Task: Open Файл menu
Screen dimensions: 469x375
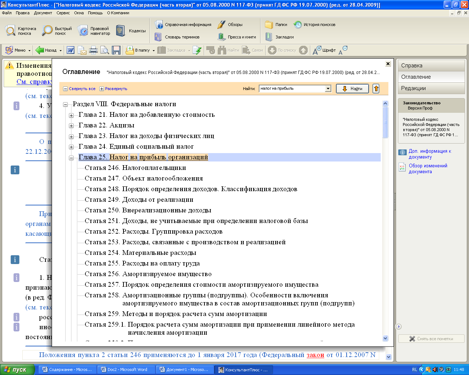Action: click(x=7, y=13)
